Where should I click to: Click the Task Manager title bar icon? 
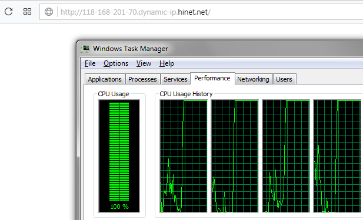tap(86, 49)
